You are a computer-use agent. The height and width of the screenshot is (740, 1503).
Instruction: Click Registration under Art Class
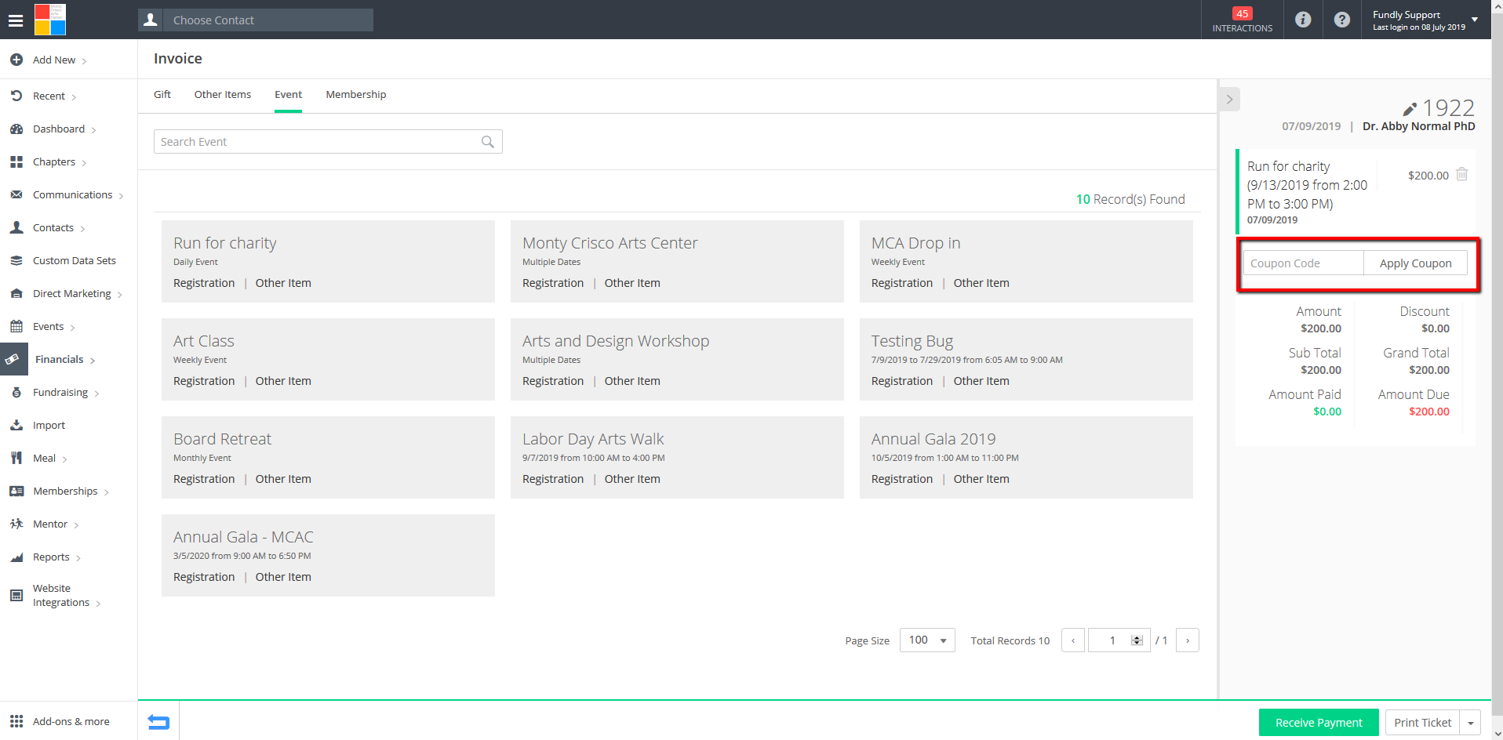(x=204, y=381)
